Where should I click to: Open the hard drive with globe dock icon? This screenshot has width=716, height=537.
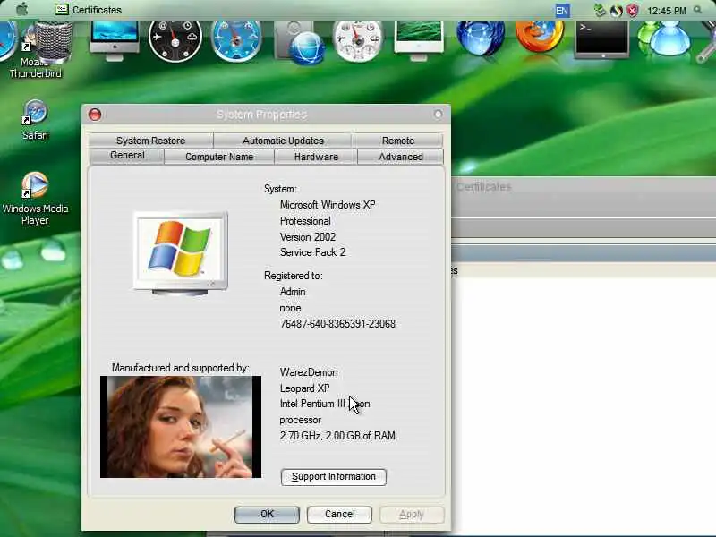(x=300, y=42)
